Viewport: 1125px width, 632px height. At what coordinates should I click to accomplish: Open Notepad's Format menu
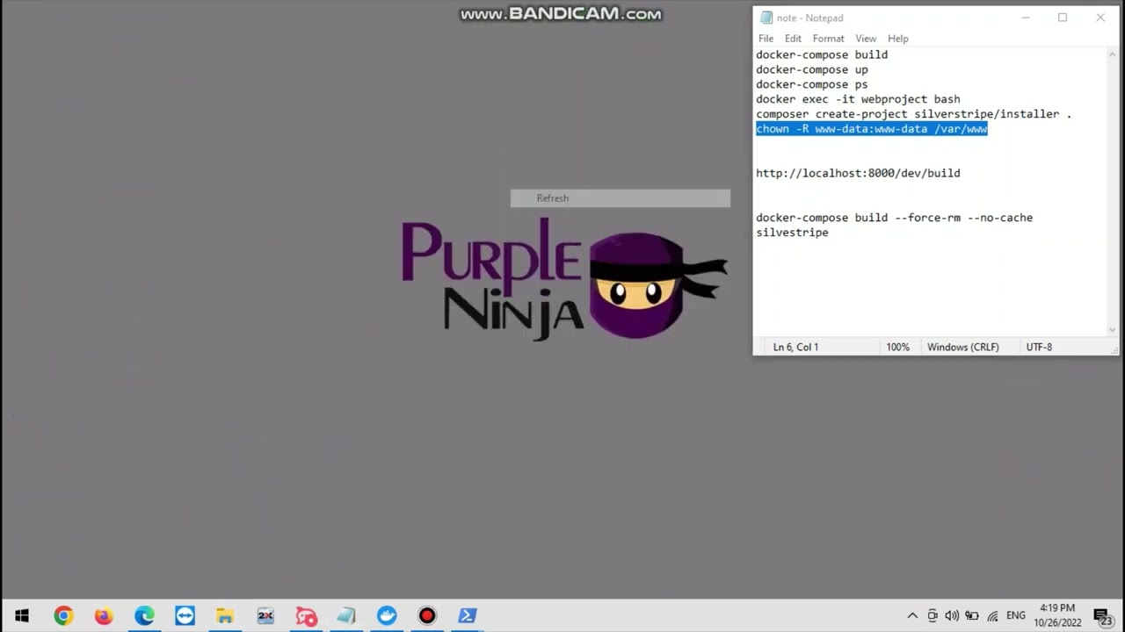tap(828, 39)
